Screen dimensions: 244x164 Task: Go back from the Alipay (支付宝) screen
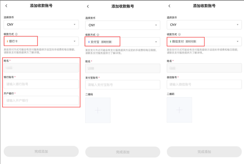[x=88, y=6]
